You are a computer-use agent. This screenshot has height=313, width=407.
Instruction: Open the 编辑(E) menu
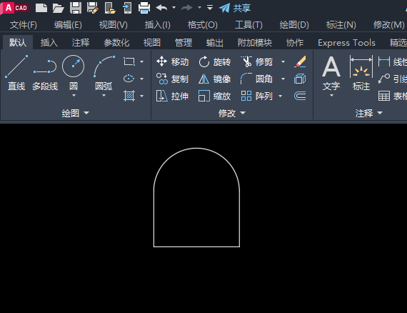[x=68, y=25]
